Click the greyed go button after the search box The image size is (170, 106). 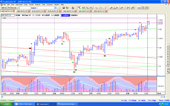[x=58, y=8]
